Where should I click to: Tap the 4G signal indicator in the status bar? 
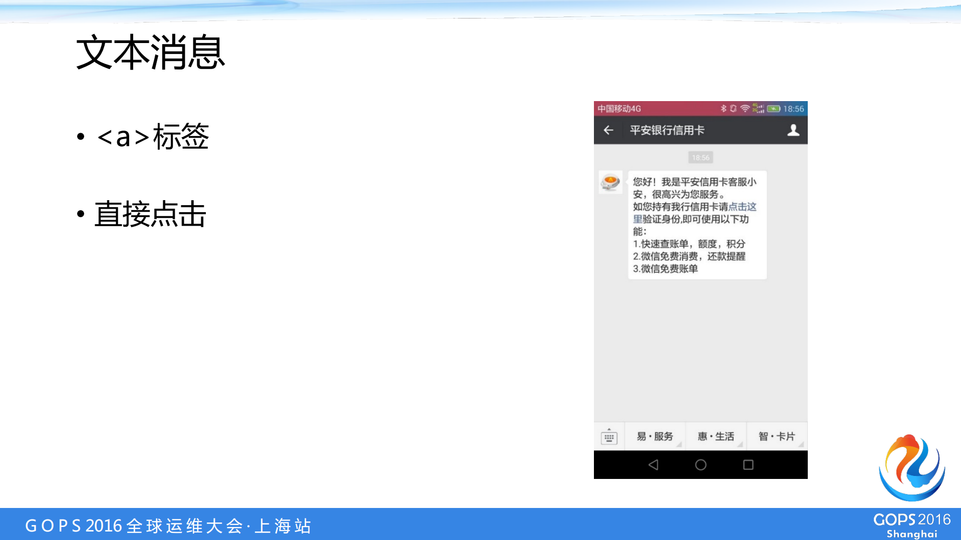coord(758,108)
